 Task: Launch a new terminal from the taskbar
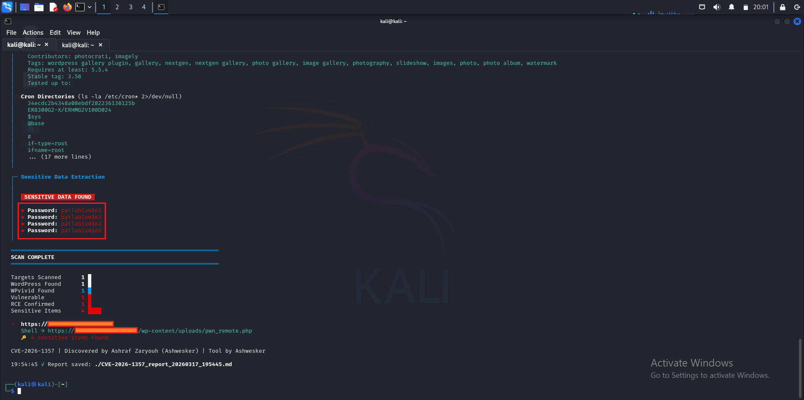coord(80,7)
